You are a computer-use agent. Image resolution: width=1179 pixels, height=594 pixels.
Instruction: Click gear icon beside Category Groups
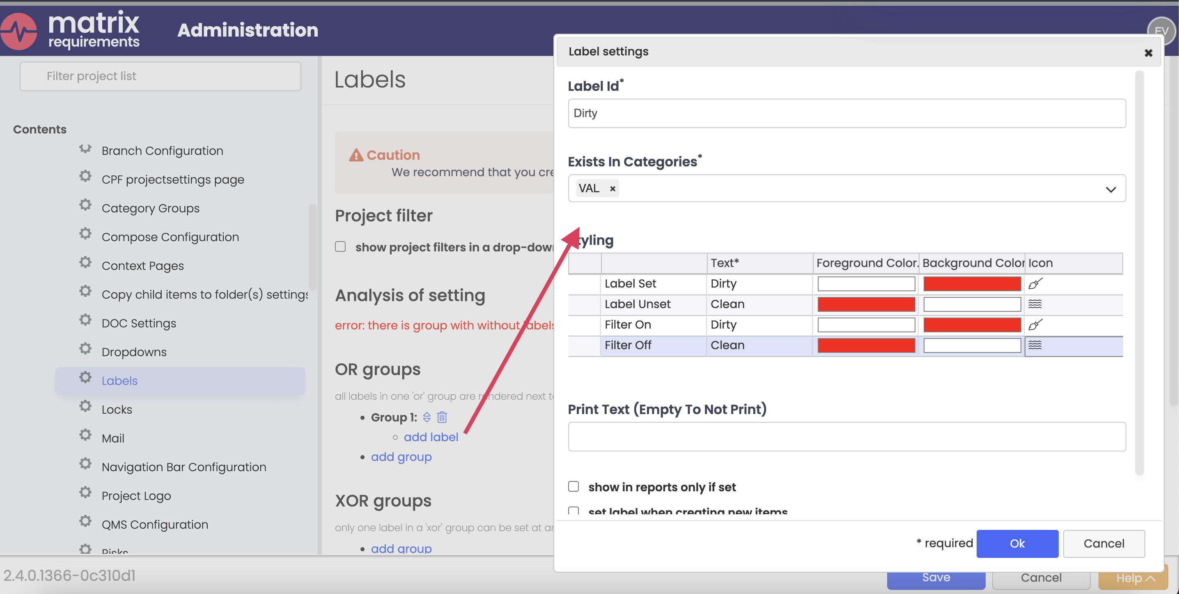[85, 205]
